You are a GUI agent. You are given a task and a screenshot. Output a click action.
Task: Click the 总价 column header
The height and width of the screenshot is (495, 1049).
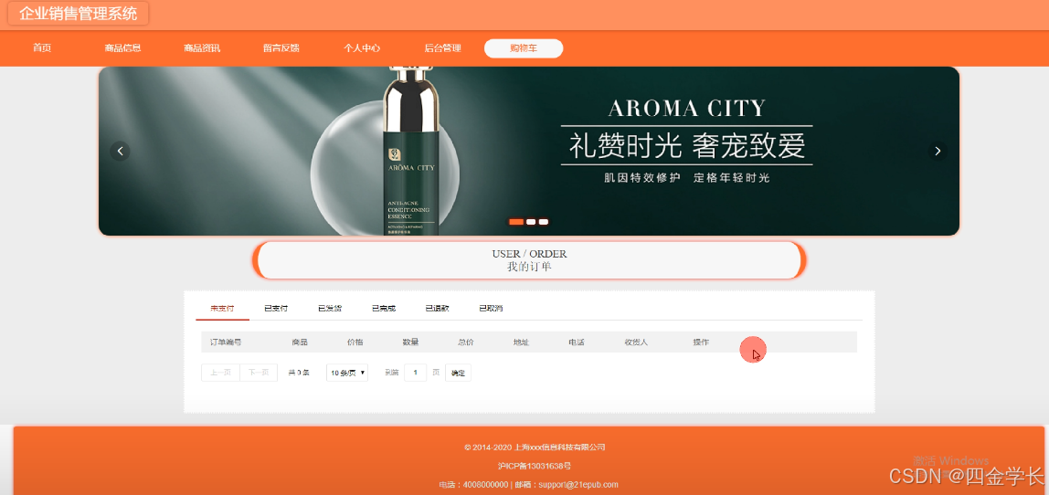[466, 342]
